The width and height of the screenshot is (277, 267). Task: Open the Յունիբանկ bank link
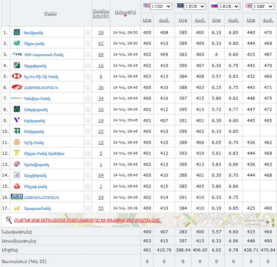tap(33, 33)
